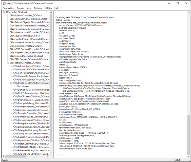This screenshot has height=162, width=191.
Task: Open the Help menu
Action: coord(57,8)
